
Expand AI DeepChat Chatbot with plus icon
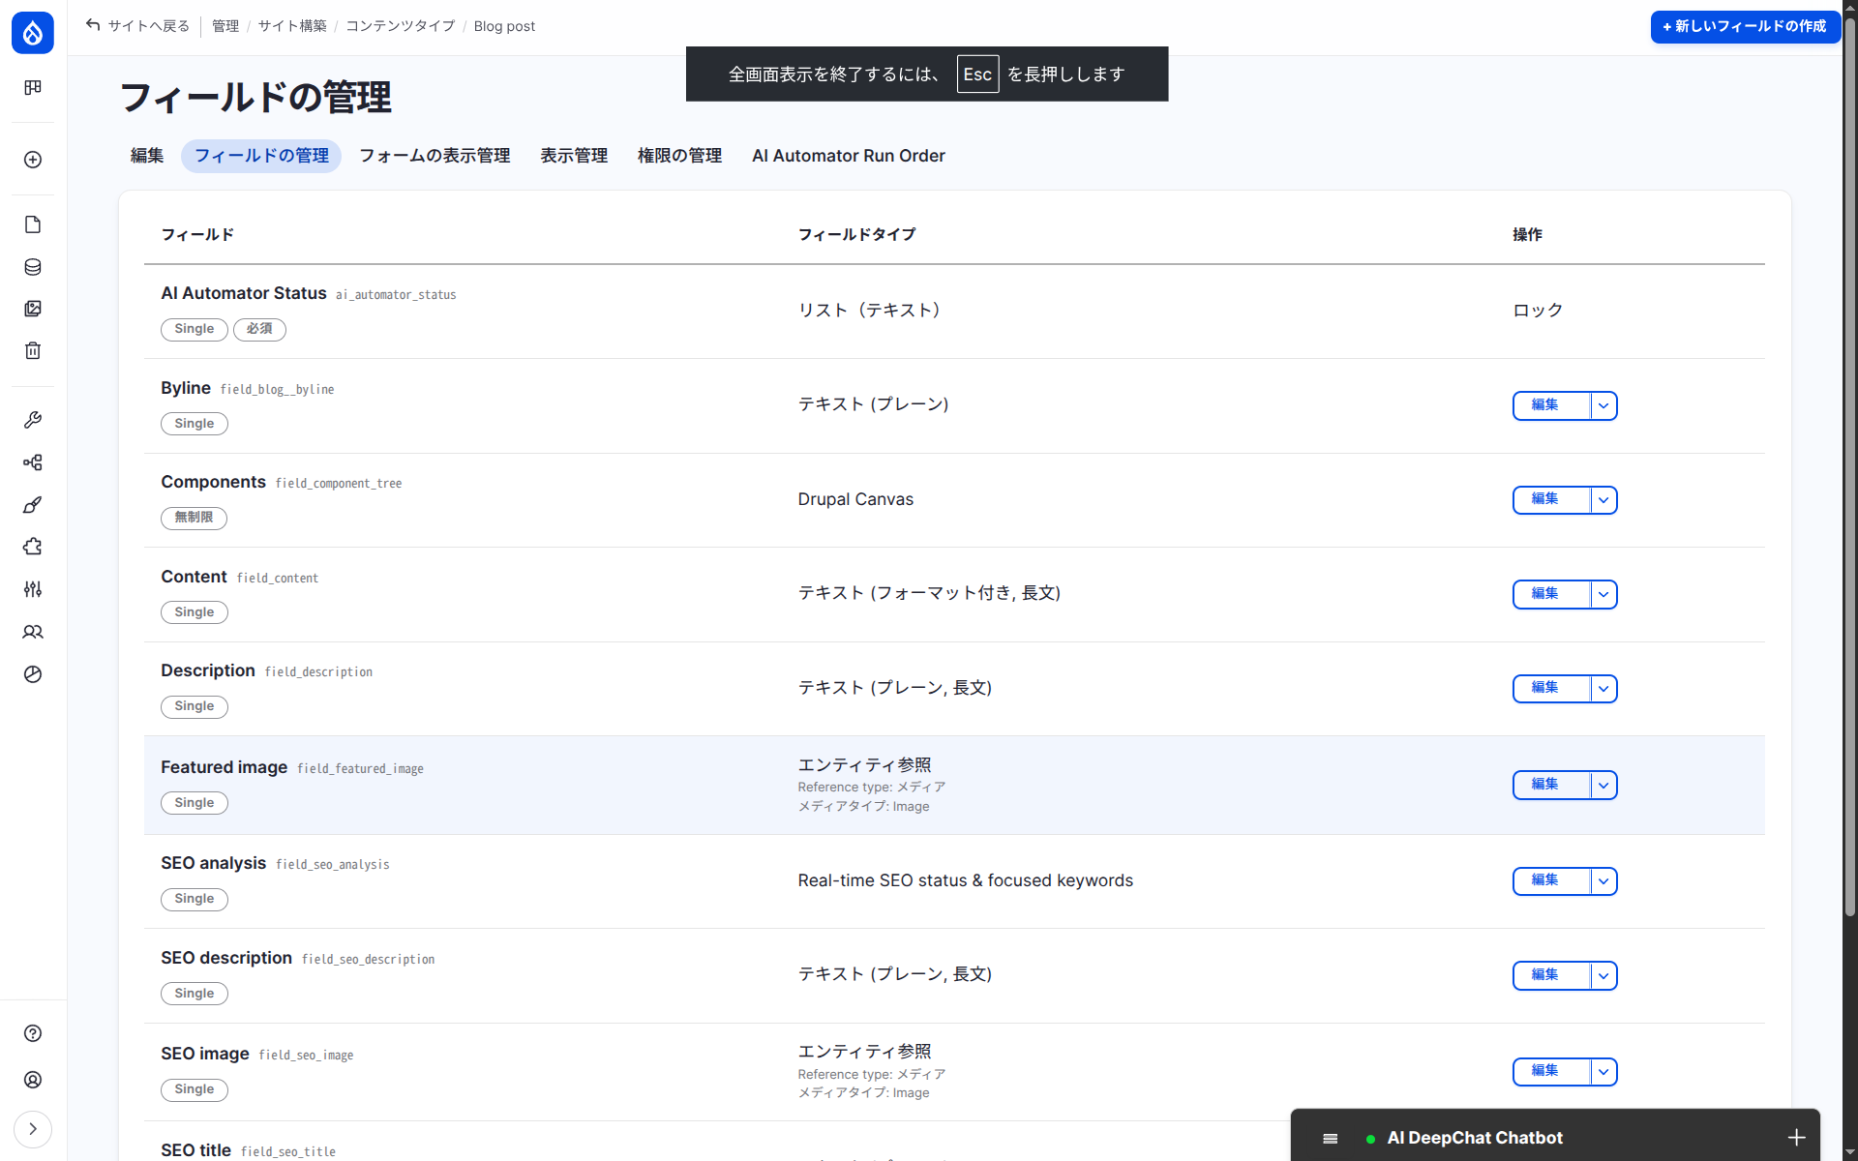point(1796,1138)
